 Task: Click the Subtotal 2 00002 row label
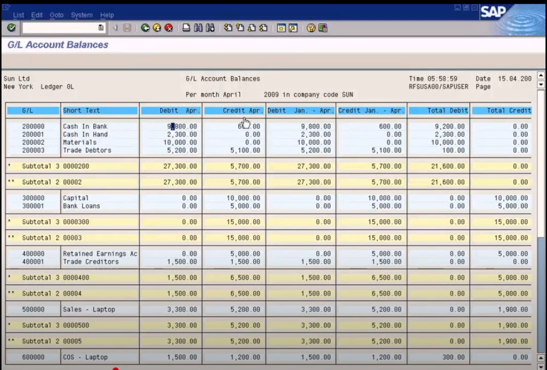pos(52,183)
